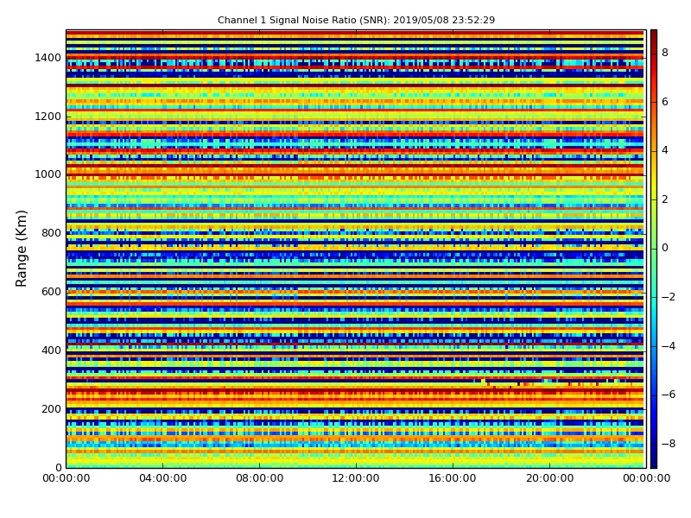Click the 200 range tick label

pos(51,408)
